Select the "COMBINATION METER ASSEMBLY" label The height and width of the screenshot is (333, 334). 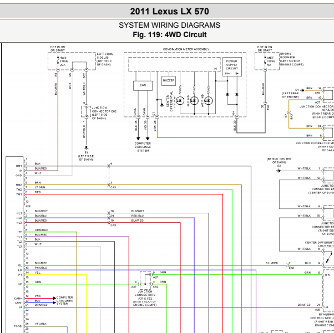tap(186, 49)
